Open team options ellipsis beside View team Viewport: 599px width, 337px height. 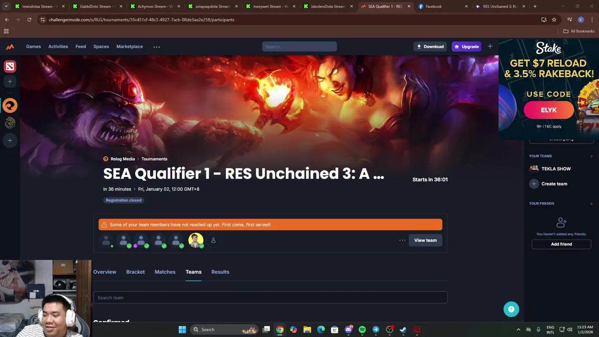(402, 240)
